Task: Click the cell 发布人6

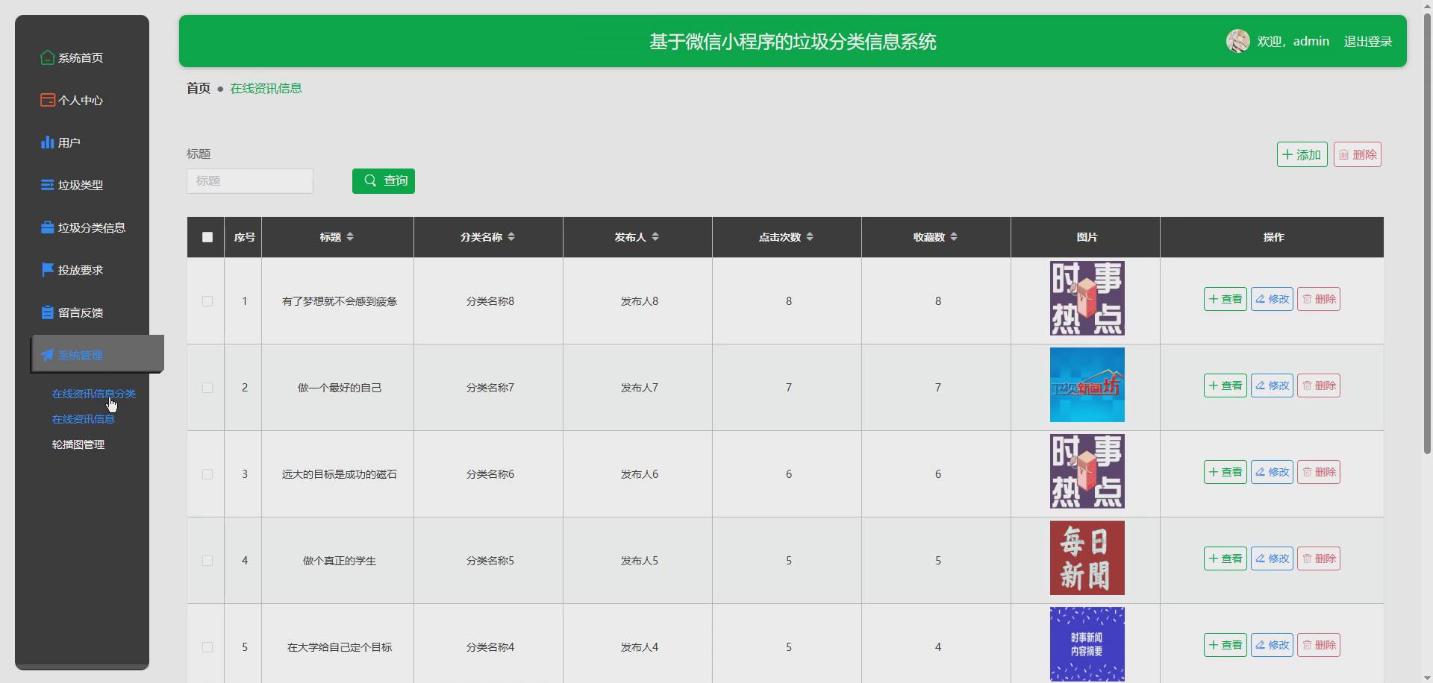Action: point(640,474)
